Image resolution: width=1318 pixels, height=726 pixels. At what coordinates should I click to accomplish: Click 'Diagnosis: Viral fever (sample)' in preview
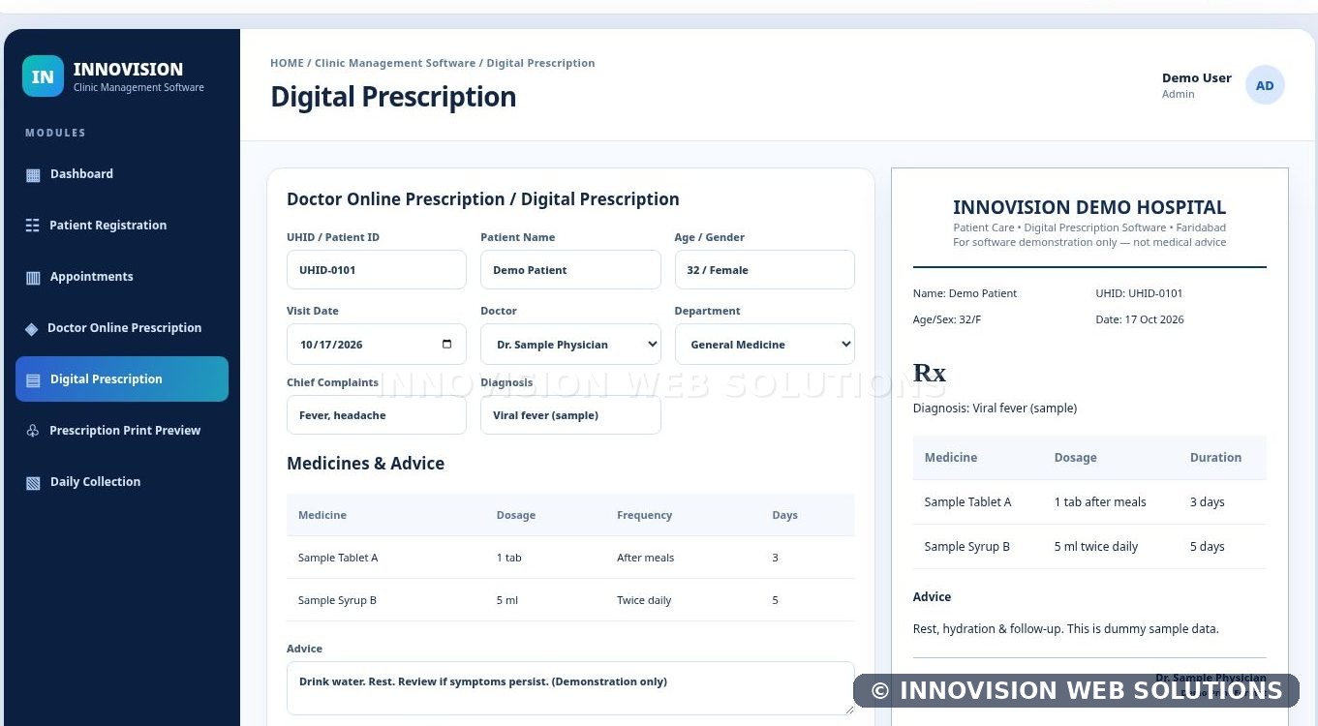pos(995,408)
